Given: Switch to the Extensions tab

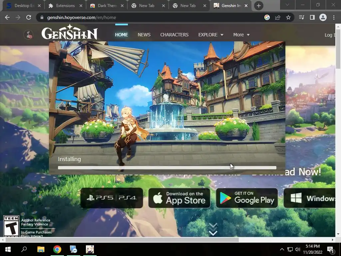Looking at the screenshot, I should (65, 6).
